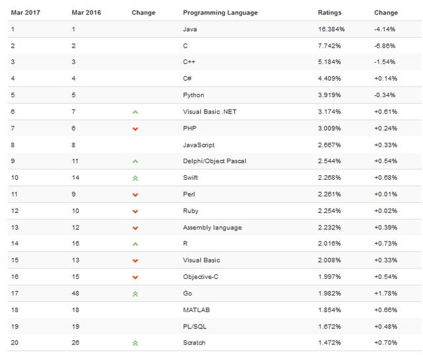
Task: Click the double green arrow next to Go
Action: [135, 294]
